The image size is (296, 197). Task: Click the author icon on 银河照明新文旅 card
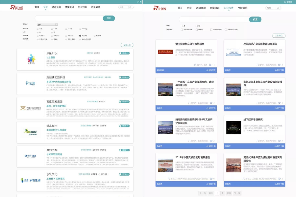coord(195,65)
